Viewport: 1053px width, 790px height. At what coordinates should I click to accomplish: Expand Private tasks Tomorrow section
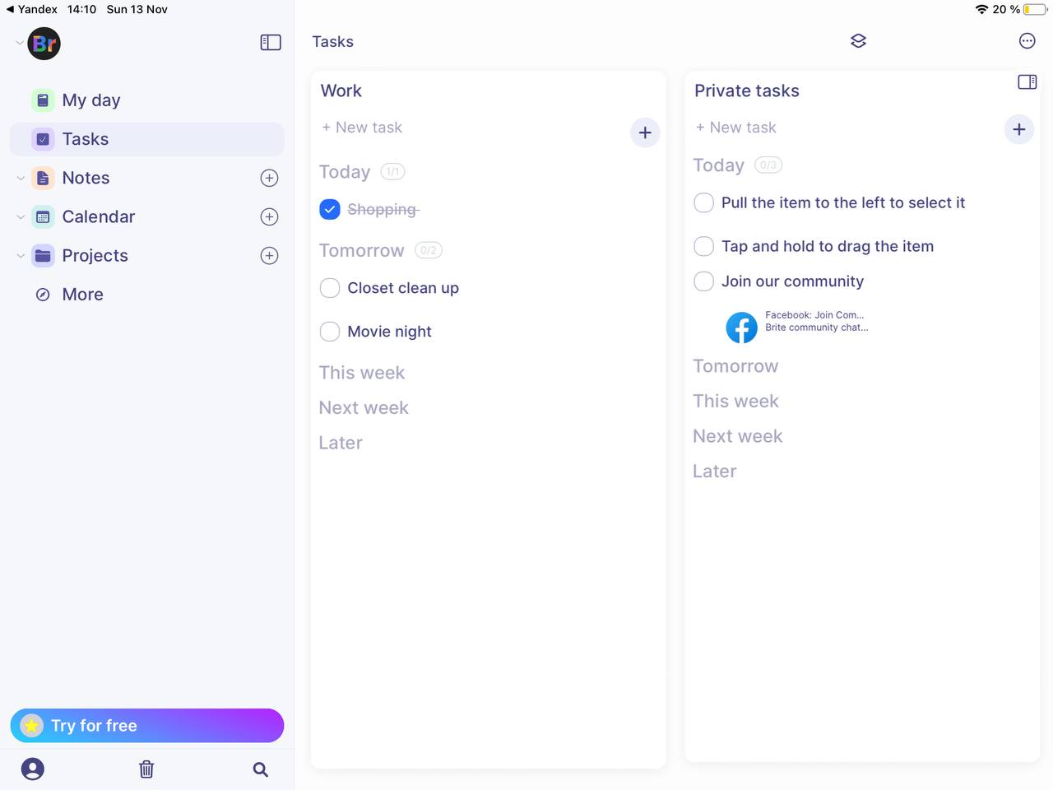pyautogui.click(x=735, y=366)
